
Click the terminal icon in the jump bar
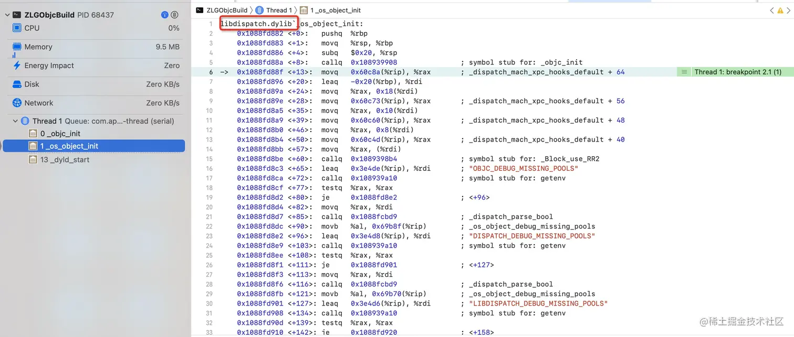click(x=200, y=10)
